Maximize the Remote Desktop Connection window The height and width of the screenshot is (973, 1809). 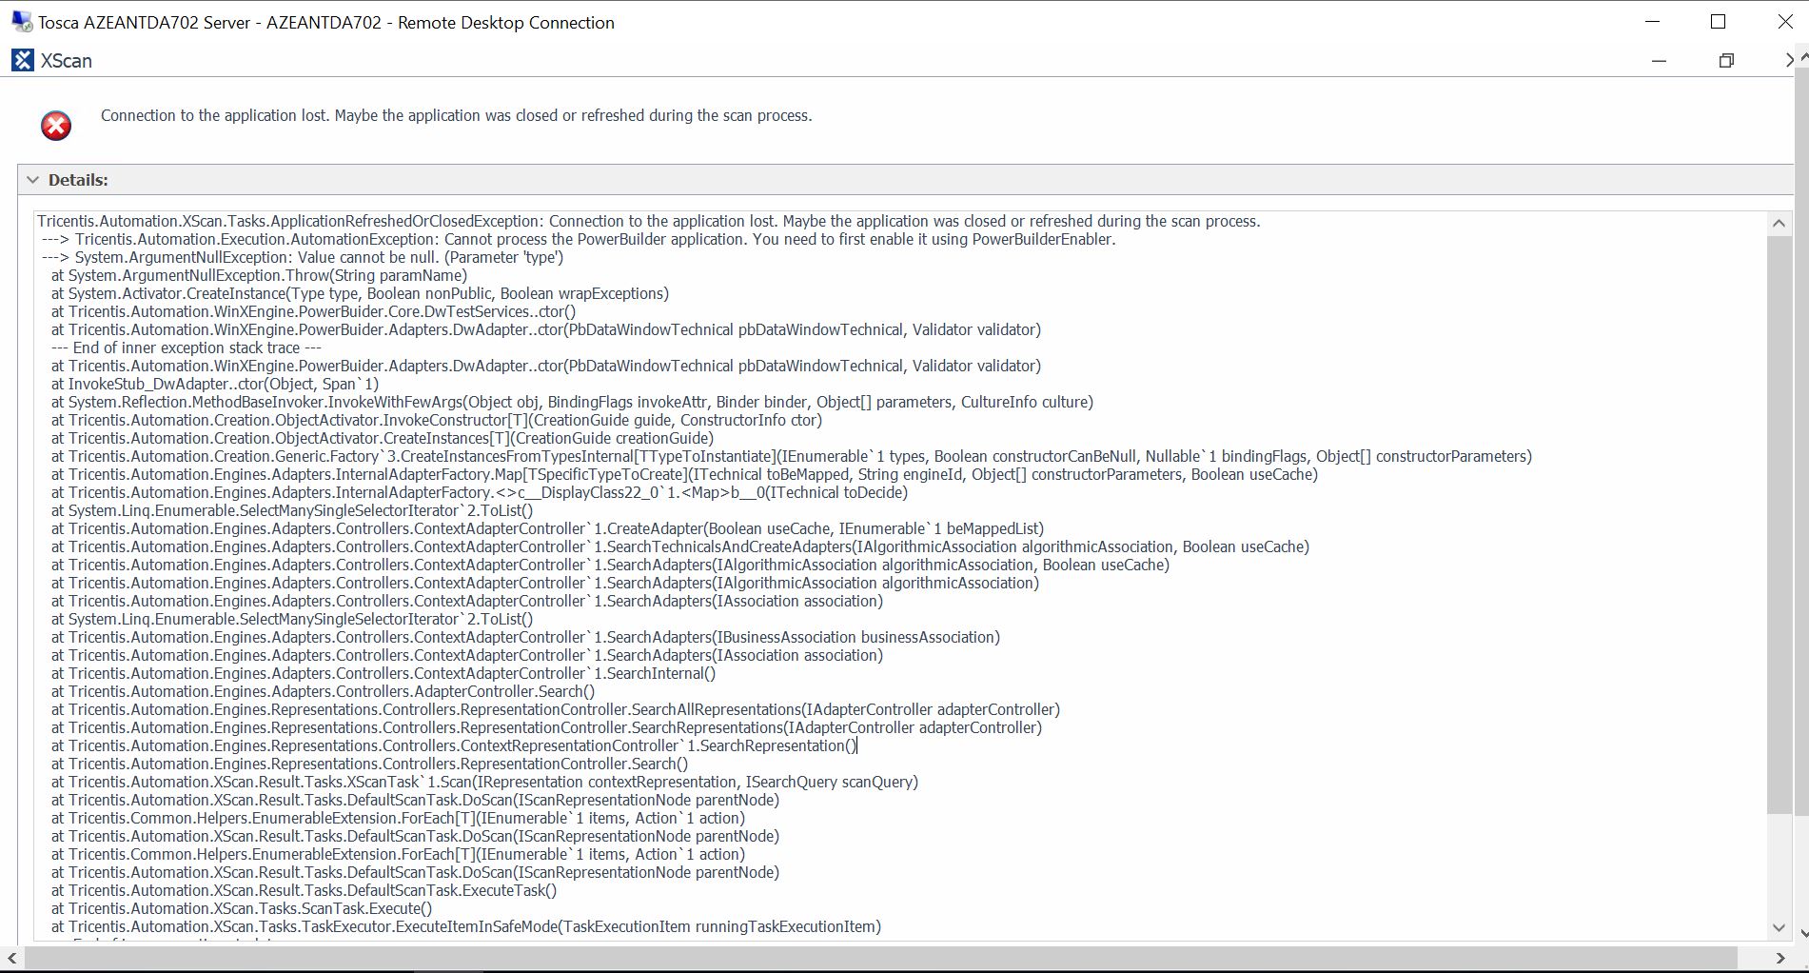pyautogui.click(x=1719, y=22)
